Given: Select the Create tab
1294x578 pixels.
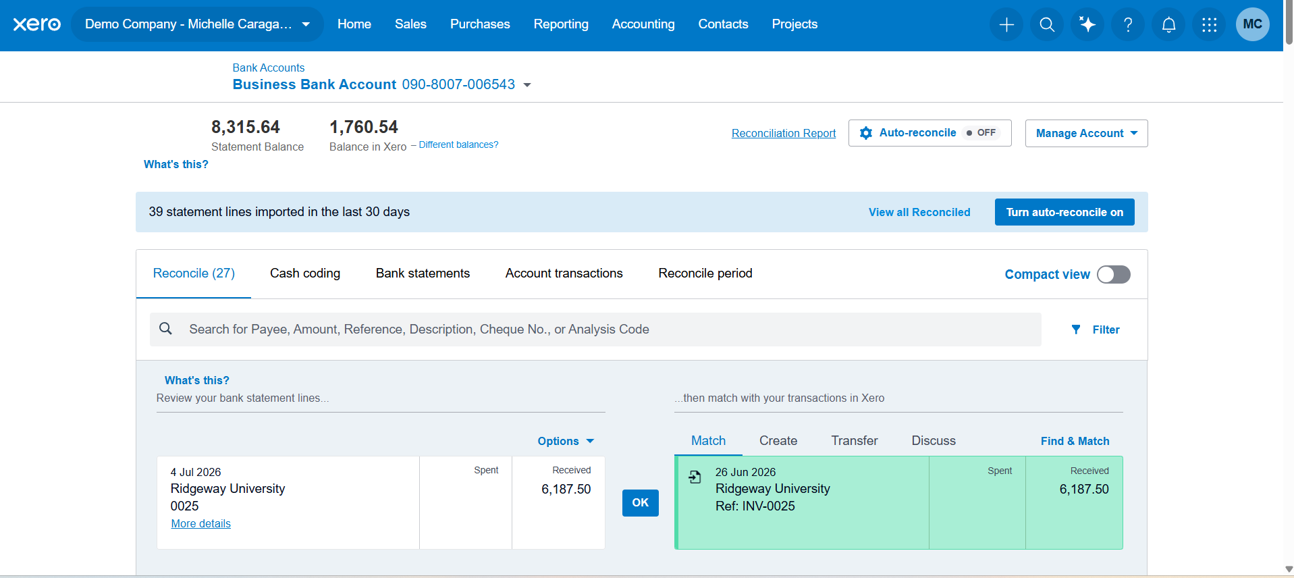Looking at the screenshot, I should [x=778, y=441].
